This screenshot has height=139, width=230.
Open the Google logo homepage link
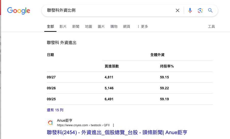point(19,11)
